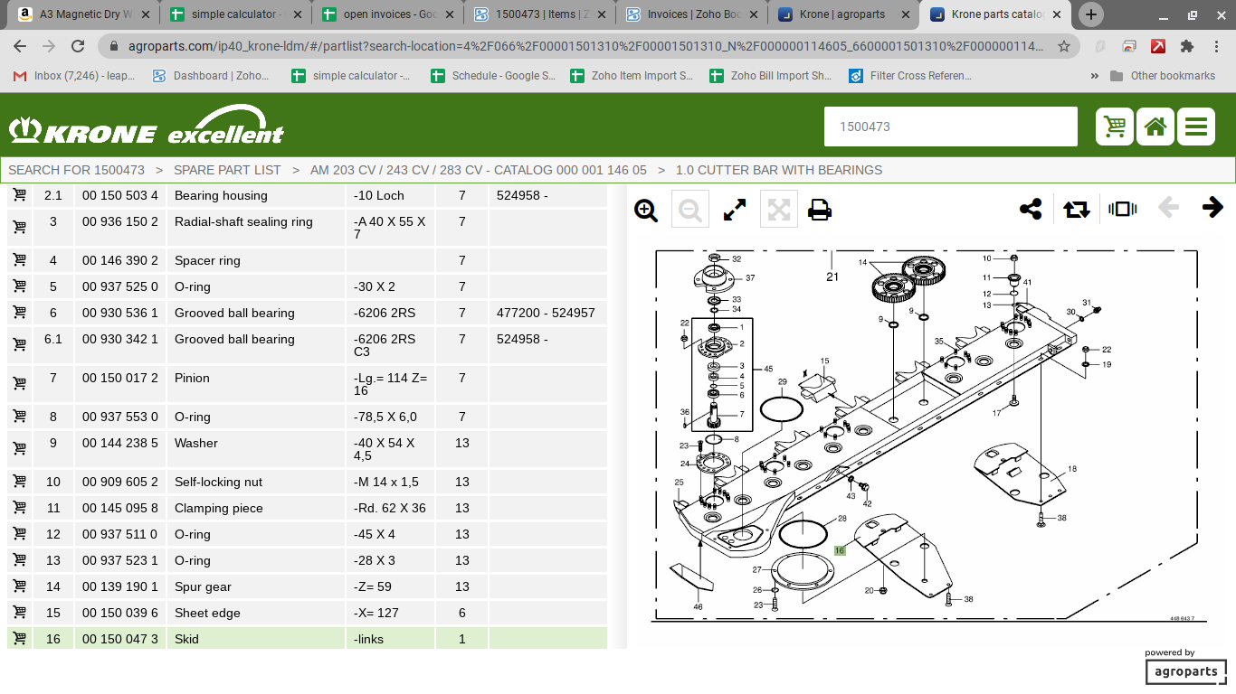This screenshot has height=694, width=1236.
Task: Add 6206 2RS C3 ball bearing to the cart
Action: (19, 344)
